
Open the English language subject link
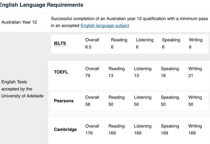point(105,26)
